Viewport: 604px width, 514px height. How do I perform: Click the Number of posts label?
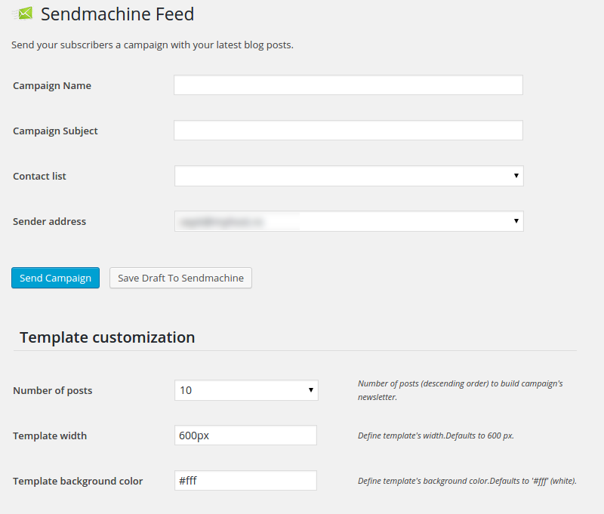point(52,391)
